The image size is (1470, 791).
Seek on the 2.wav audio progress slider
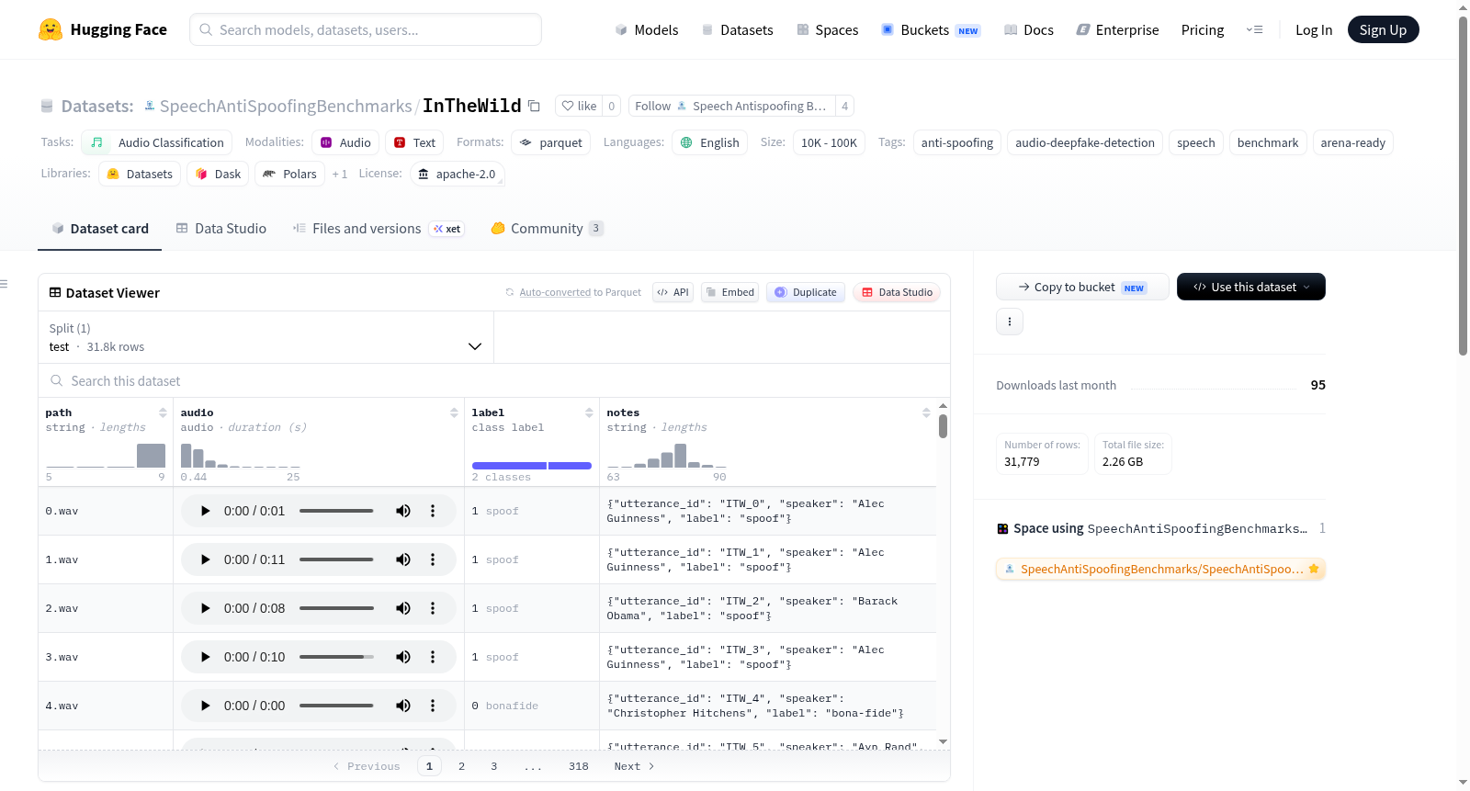point(336,608)
